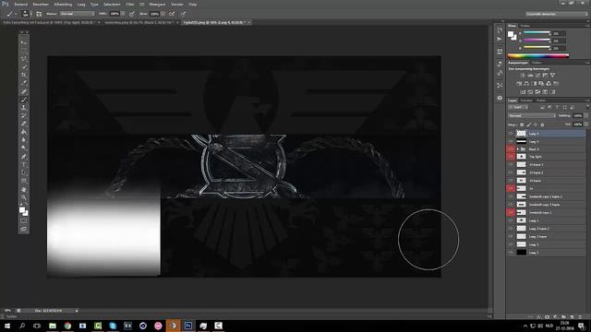Select the Crop tool

click(x=24, y=76)
